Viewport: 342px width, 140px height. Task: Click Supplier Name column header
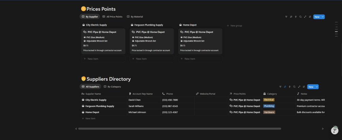pos(91,94)
